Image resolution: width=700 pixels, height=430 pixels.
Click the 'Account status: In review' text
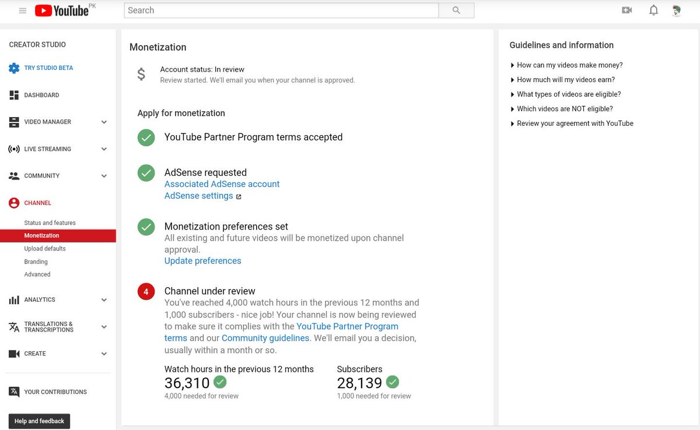pyautogui.click(x=202, y=70)
